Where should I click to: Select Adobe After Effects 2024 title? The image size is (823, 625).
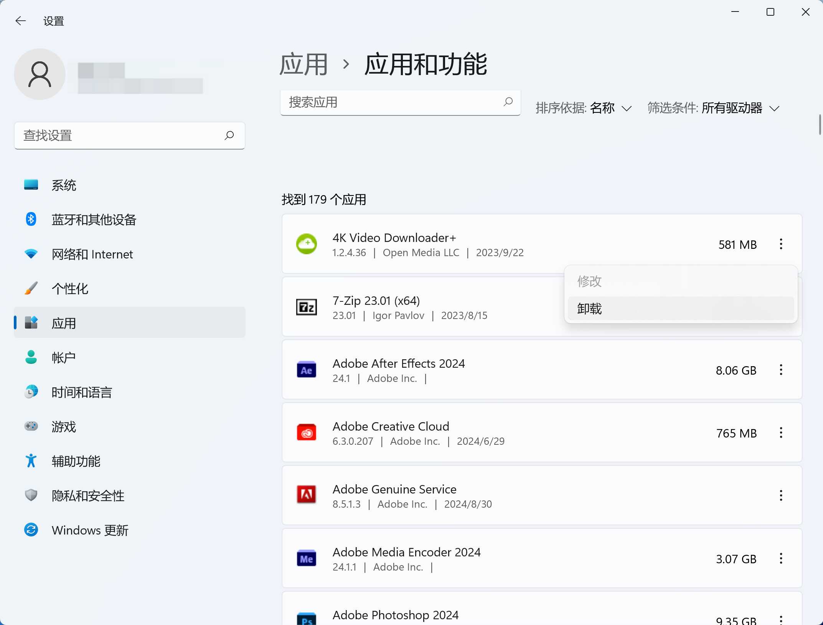[399, 363]
